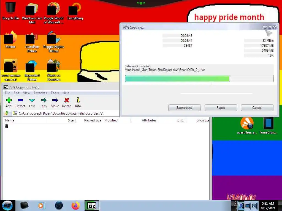
Task: Select the Windows Live Mail desktop icon
Action: (32, 13)
